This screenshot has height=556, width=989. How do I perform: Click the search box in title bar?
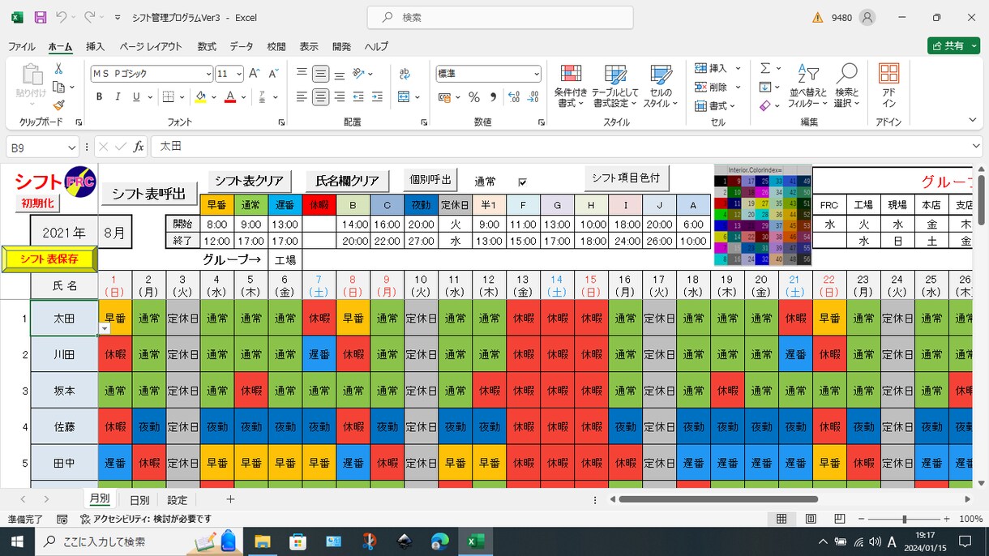click(x=502, y=17)
